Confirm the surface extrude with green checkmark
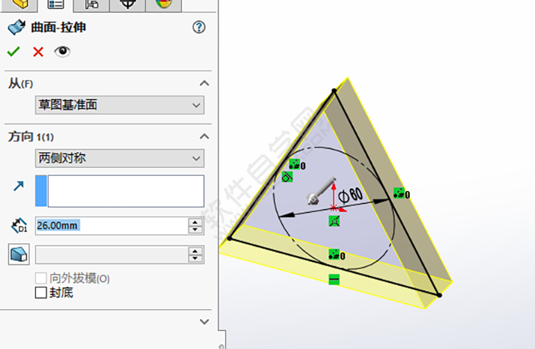Screen dimensions: 535x349 coord(13,52)
